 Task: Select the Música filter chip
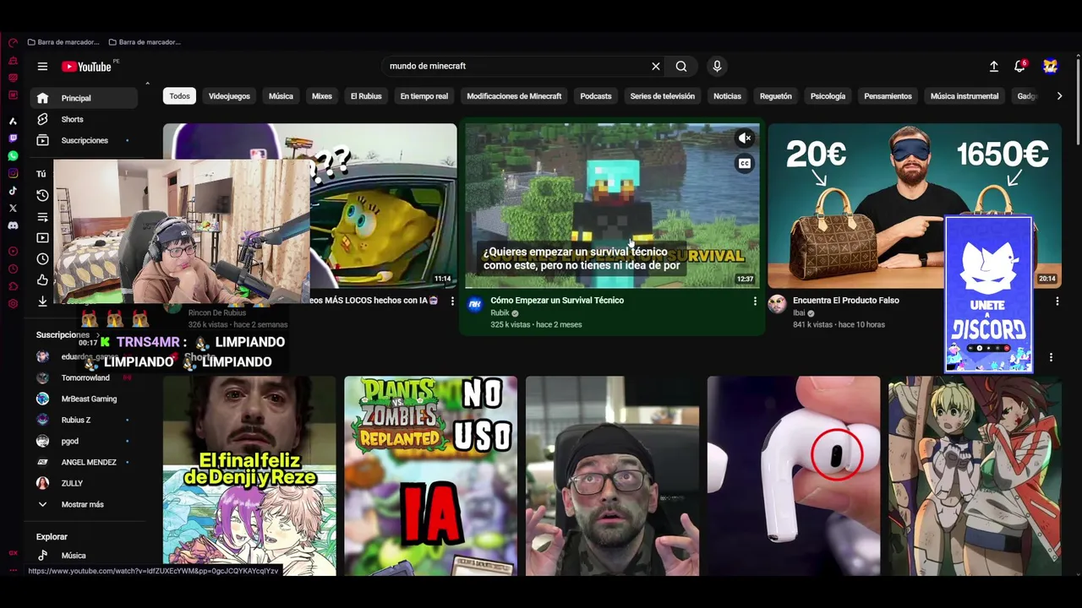pos(281,96)
